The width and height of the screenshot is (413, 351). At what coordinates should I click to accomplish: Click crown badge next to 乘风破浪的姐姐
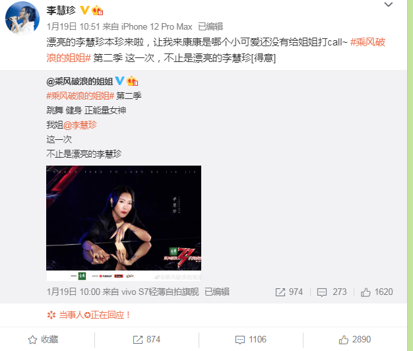(x=132, y=81)
